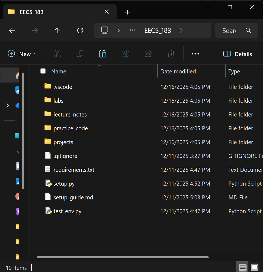Click the Copy icon in toolbar
The image size is (263, 272).
pyautogui.click(x=80, y=54)
